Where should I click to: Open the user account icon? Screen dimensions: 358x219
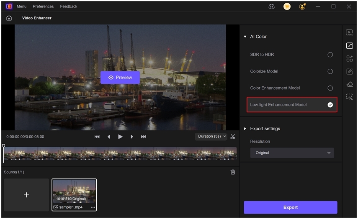[302, 7]
